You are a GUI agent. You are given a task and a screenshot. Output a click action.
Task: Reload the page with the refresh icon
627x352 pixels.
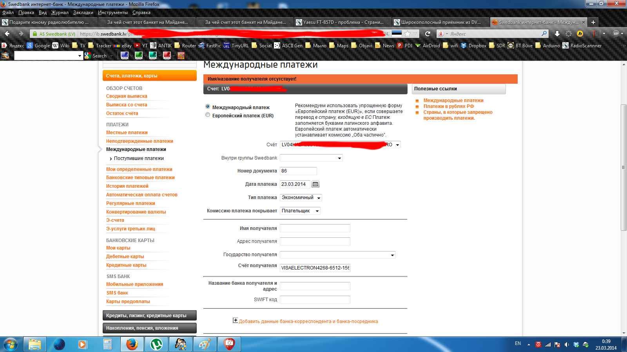coord(428,34)
